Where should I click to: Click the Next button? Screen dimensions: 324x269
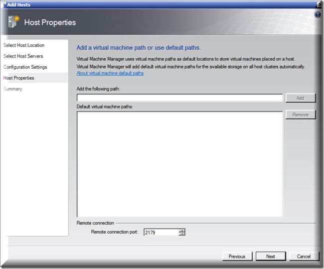pos(271,257)
